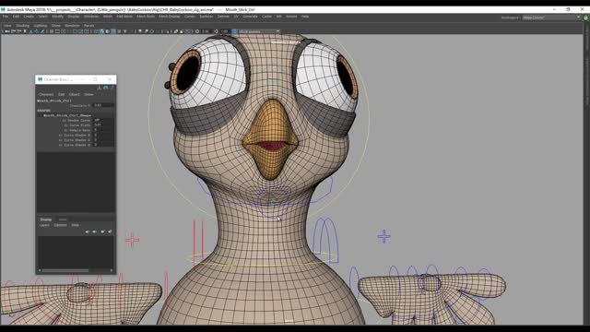The width and height of the screenshot is (590, 332).
Task: Click the green speed icon atop the Channel Box
Action: (105, 88)
